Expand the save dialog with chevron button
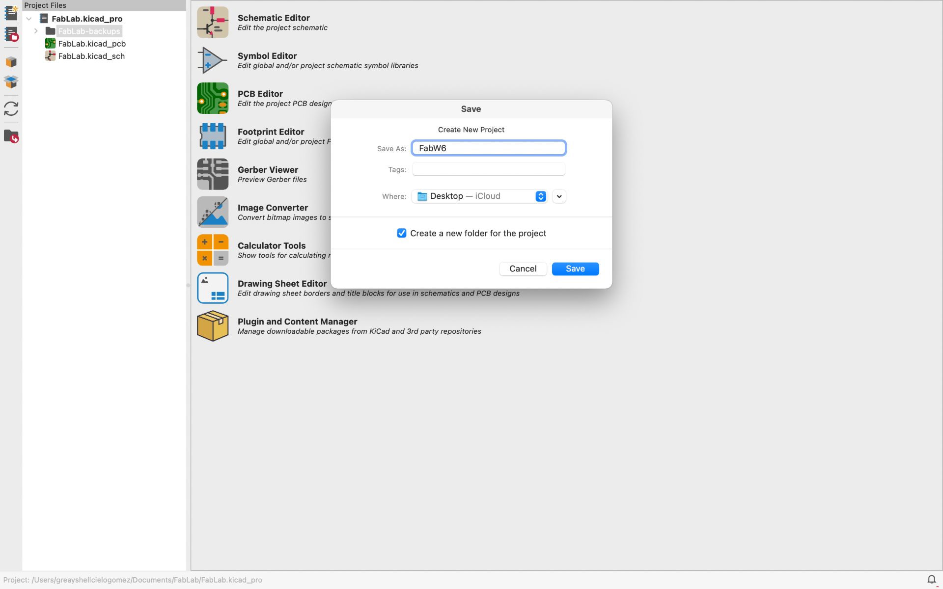Image resolution: width=943 pixels, height=589 pixels. 559,196
